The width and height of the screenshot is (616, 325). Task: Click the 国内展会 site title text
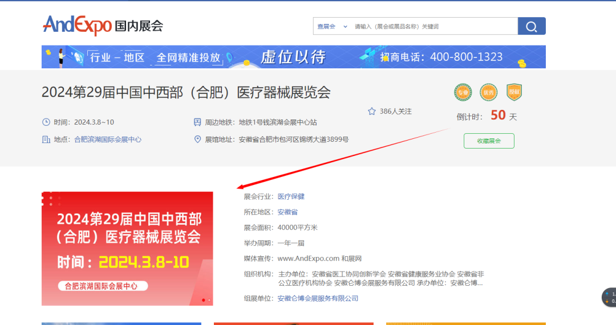pyautogui.click(x=139, y=26)
